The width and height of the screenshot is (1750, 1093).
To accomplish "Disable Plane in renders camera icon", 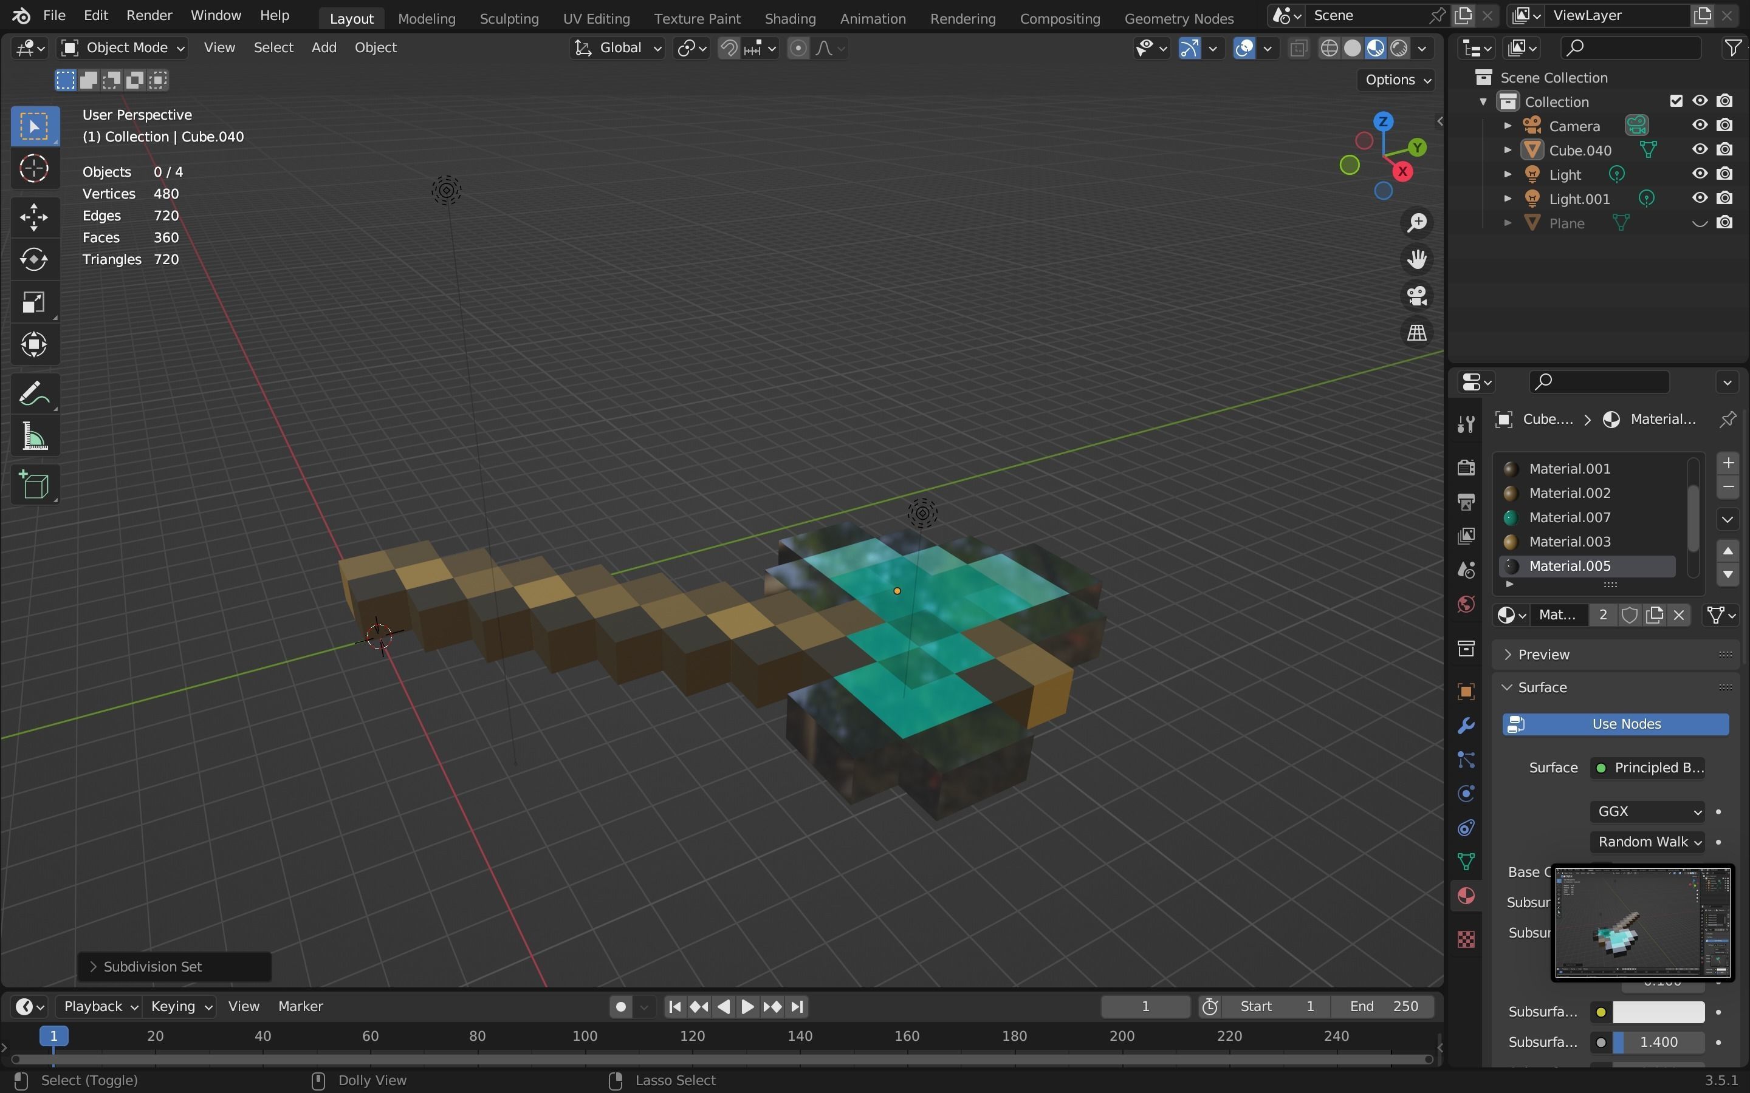I will tap(1724, 223).
